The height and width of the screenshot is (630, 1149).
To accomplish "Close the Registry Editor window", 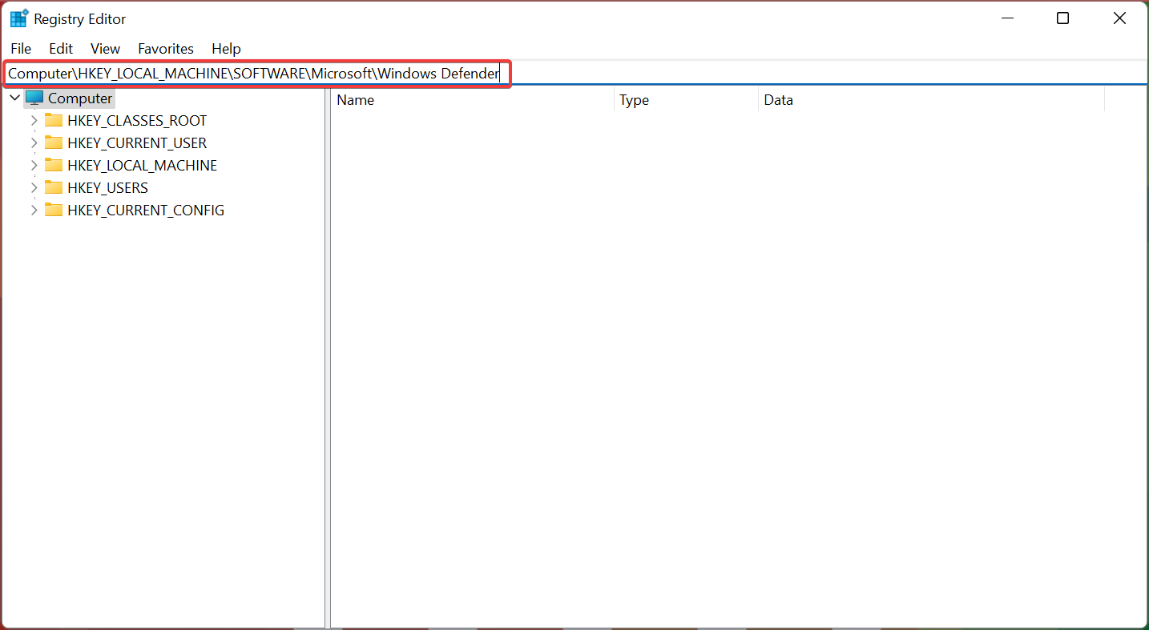I will tap(1119, 18).
